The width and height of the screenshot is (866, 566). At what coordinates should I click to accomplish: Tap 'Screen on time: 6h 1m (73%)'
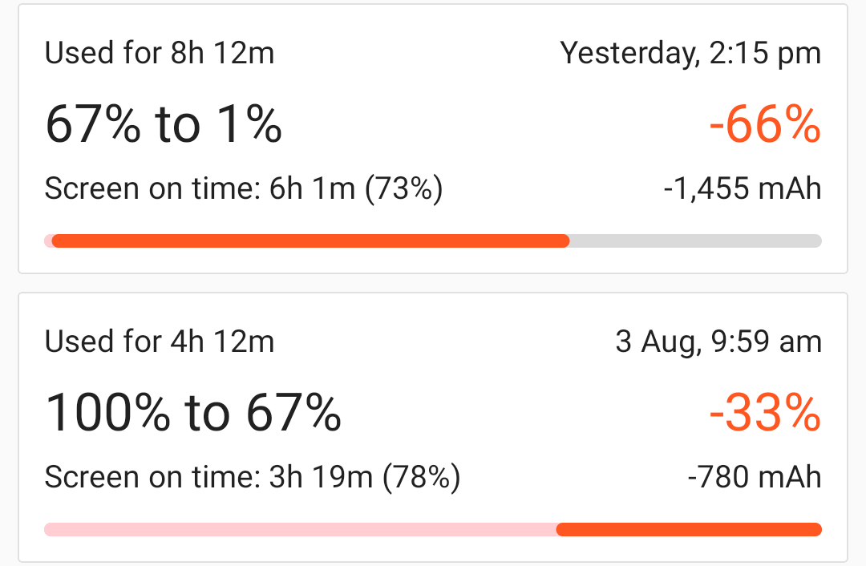[244, 189]
